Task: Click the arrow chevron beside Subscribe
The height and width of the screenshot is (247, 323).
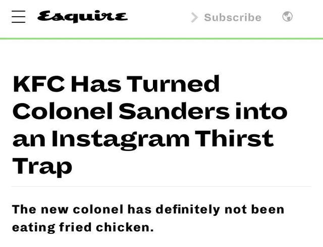Action: 194,18
